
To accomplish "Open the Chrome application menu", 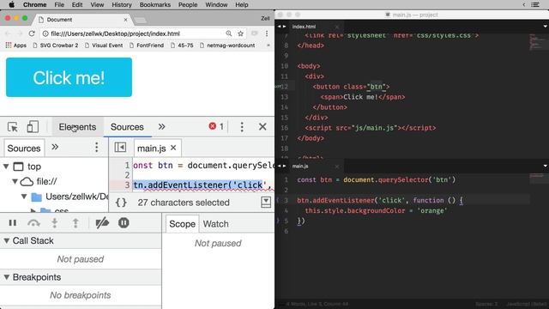I will coord(34,4).
